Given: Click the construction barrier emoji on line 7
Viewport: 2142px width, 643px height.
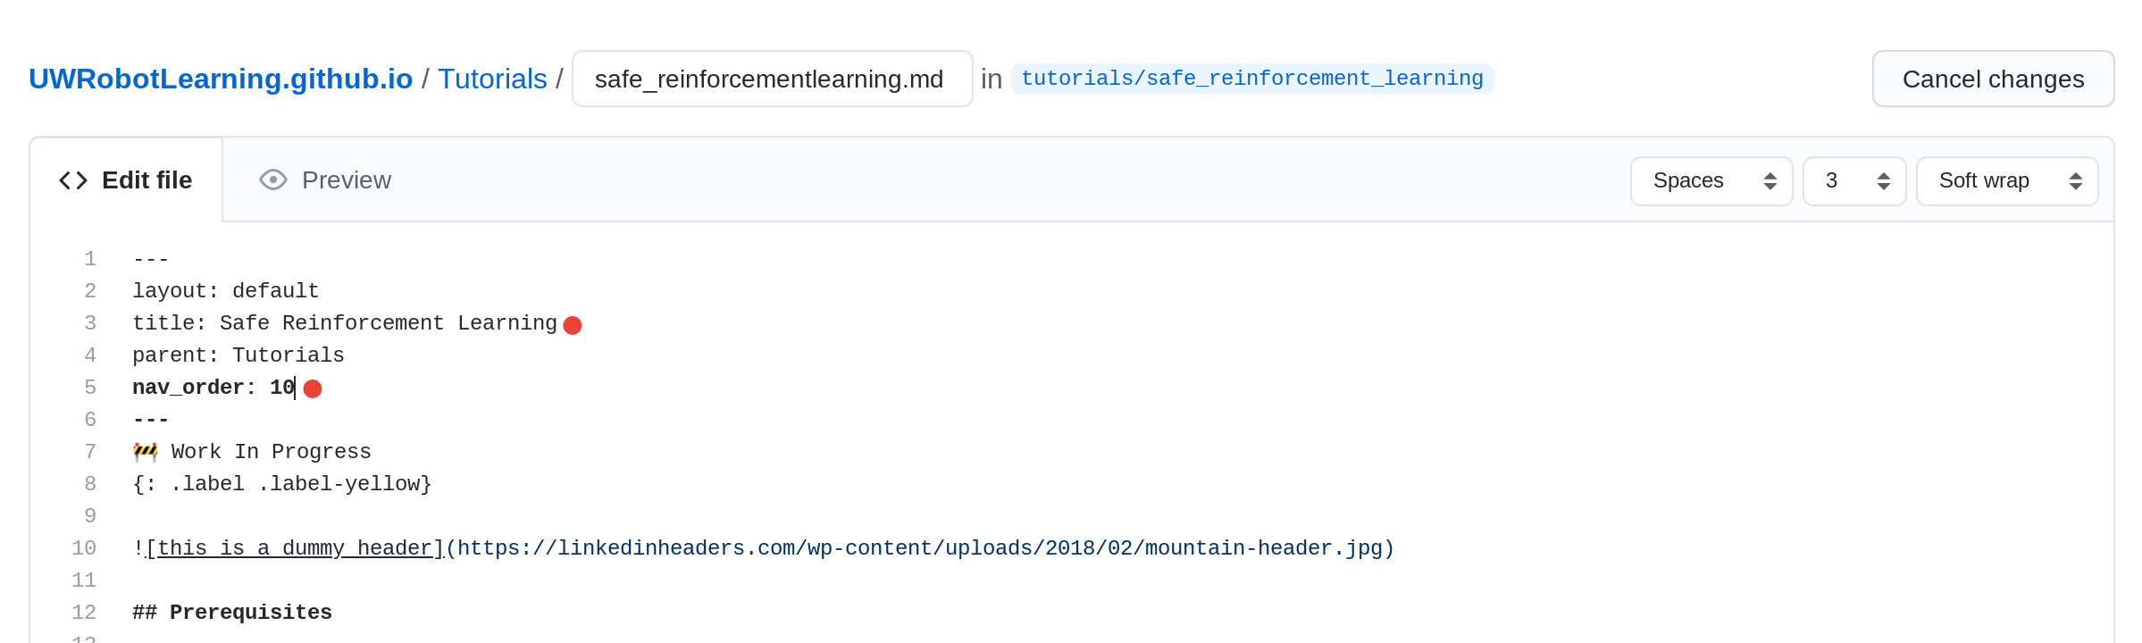Looking at the screenshot, I should coord(146,452).
